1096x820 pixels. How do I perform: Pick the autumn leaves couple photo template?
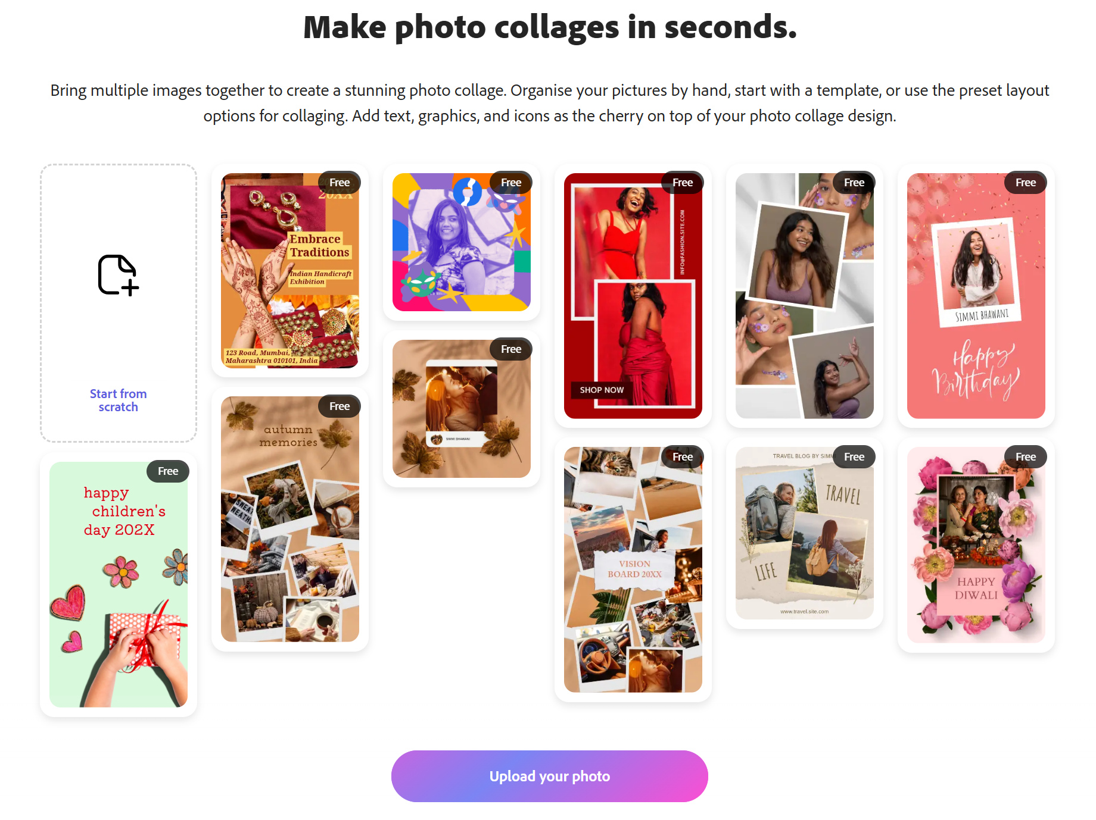point(462,409)
